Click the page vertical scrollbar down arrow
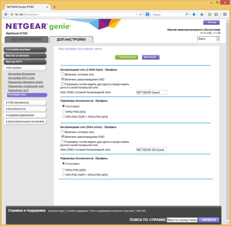Image resolution: width=231 pixels, height=226 pixels. 228,223
